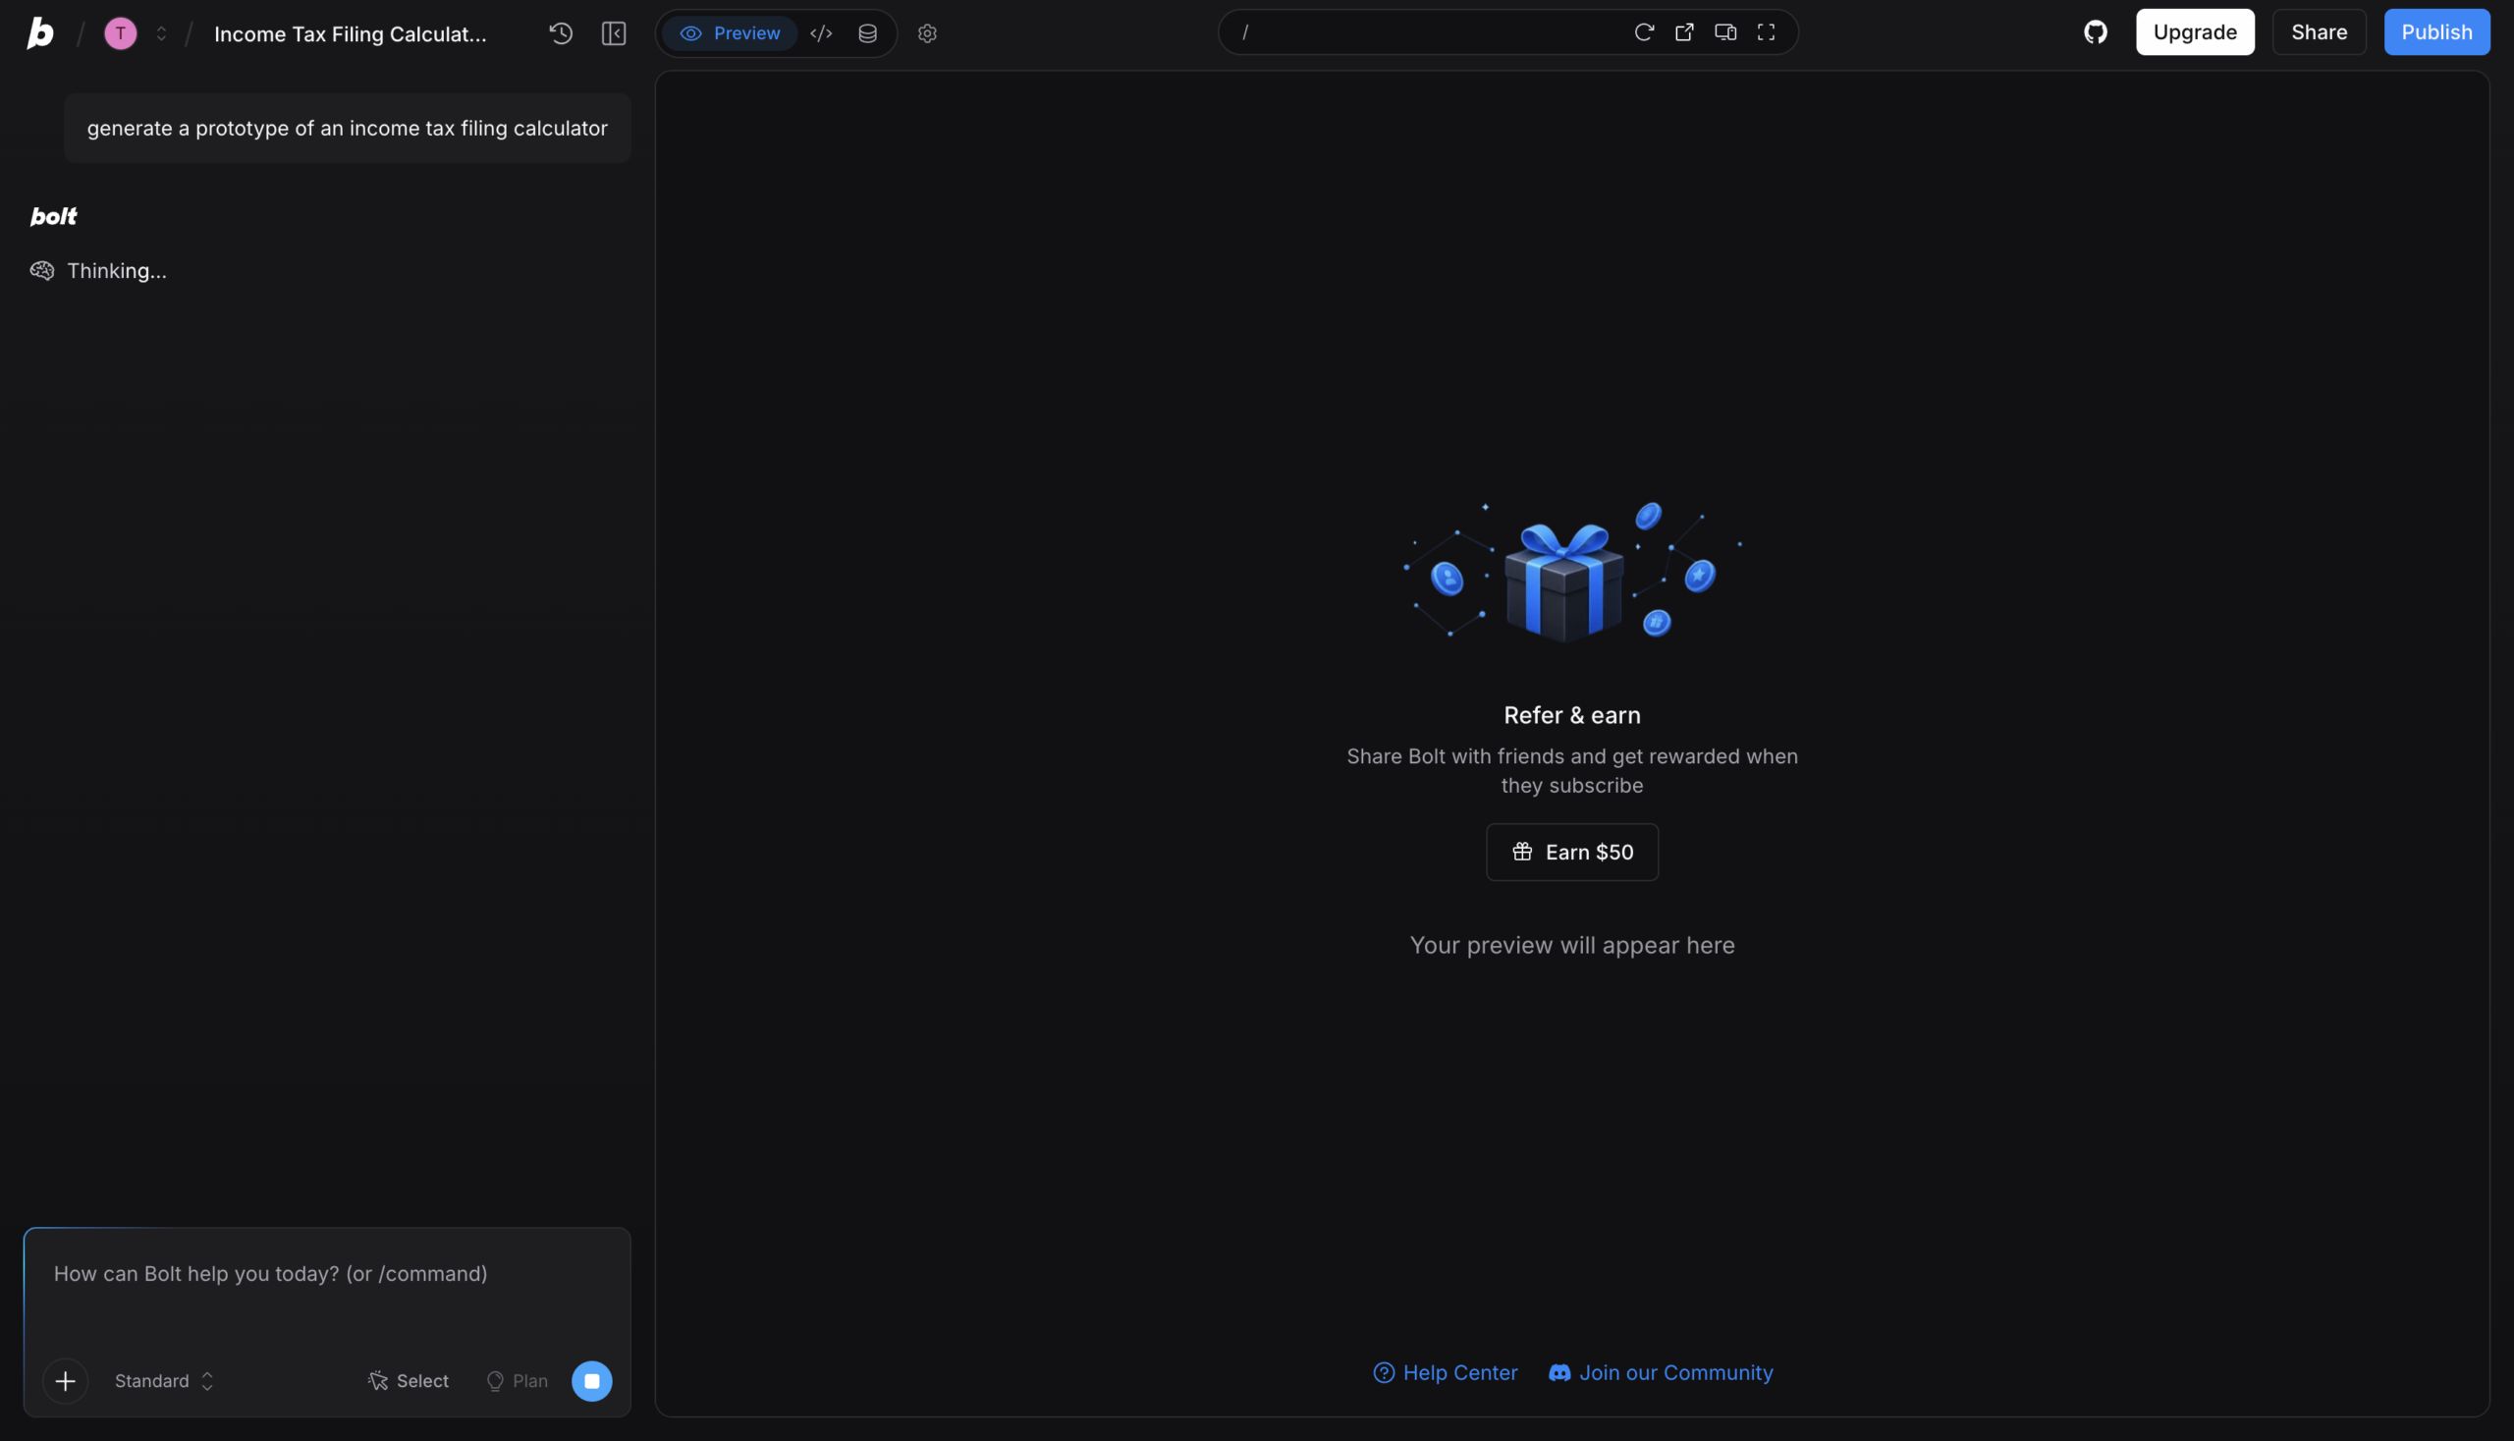Open GitHub integration
This screenshot has height=1441, width=2514.
(x=2096, y=32)
